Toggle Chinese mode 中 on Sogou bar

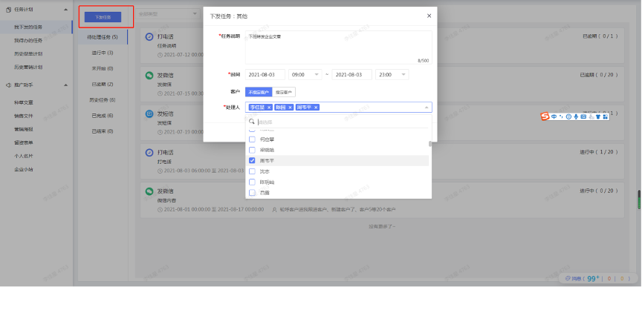[554, 116]
